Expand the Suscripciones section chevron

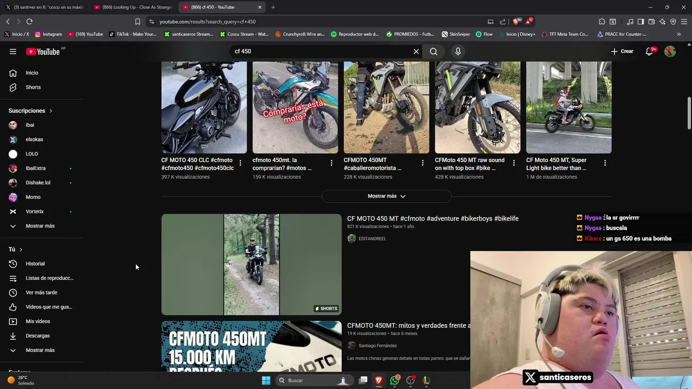pos(51,111)
